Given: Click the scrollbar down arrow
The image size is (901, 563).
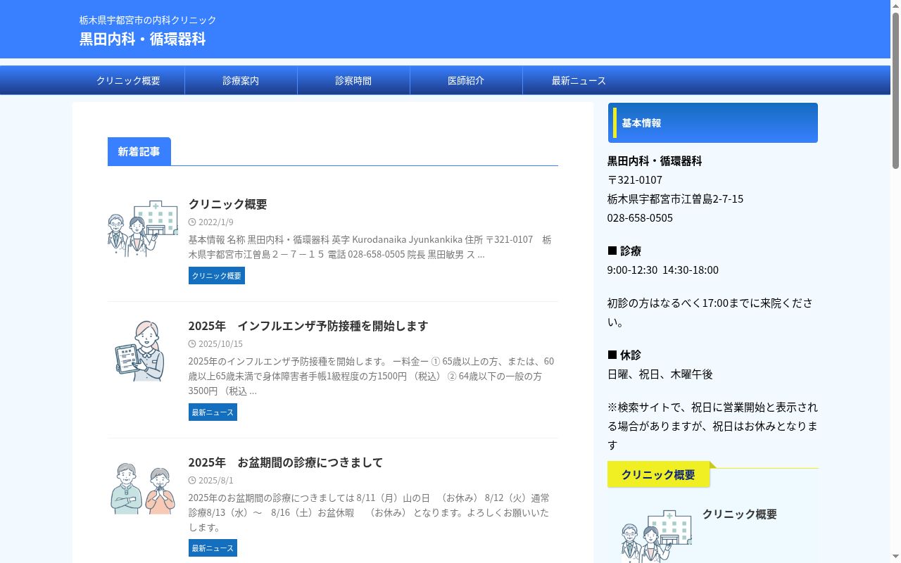Looking at the screenshot, I should (x=895, y=557).
